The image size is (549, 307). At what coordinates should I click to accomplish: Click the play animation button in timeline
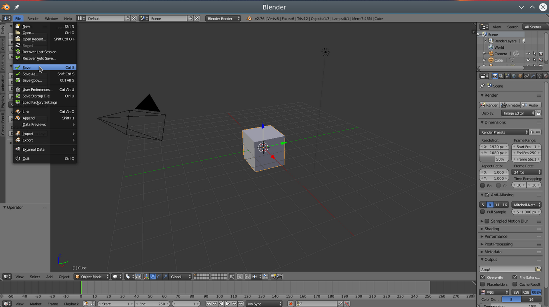coord(228,304)
